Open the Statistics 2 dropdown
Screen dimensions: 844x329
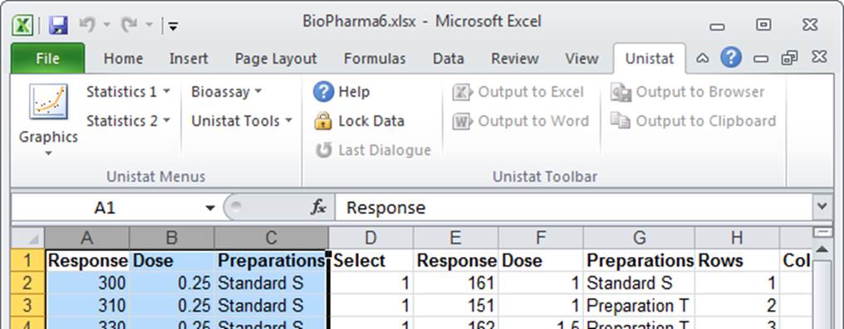point(128,121)
